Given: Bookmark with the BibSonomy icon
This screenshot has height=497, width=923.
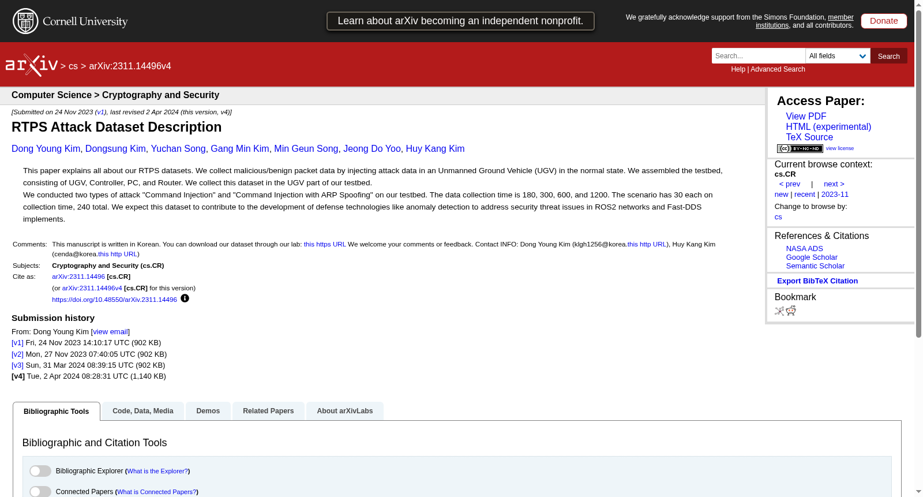Looking at the screenshot, I should click(779, 311).
